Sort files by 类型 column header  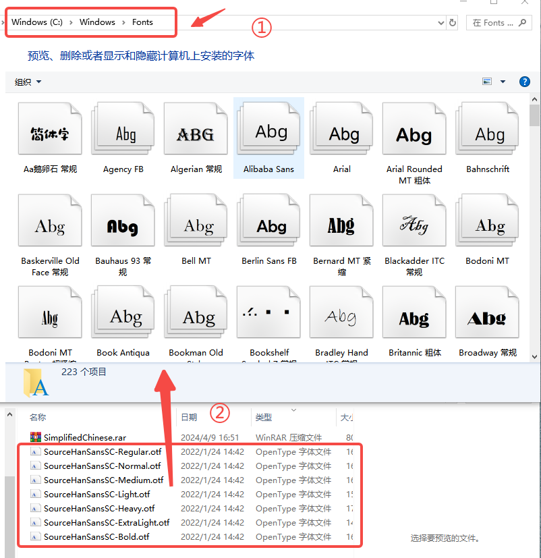[x=264, y=417]
